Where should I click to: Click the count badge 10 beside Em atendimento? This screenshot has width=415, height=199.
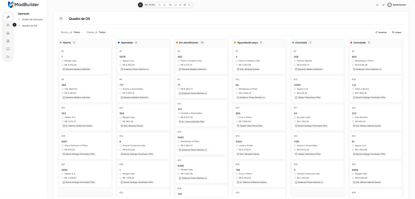point(202,43)
